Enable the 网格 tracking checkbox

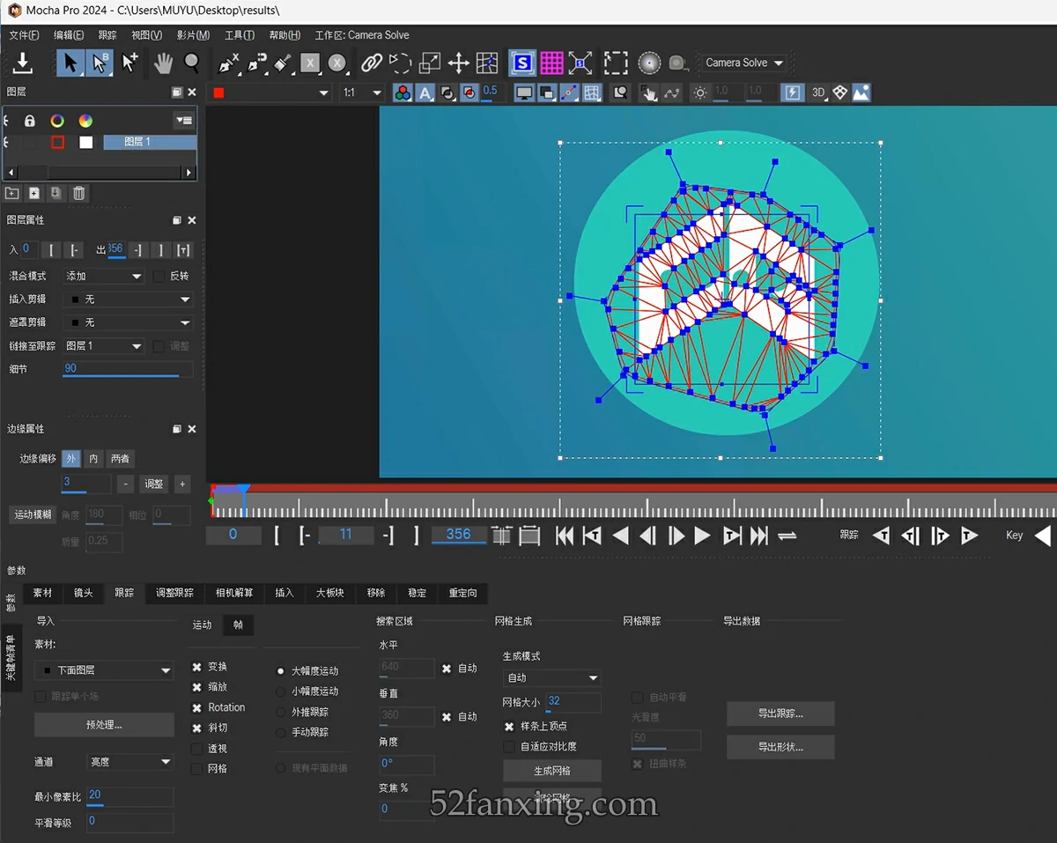pyautogui.click(x=196, y=769)
